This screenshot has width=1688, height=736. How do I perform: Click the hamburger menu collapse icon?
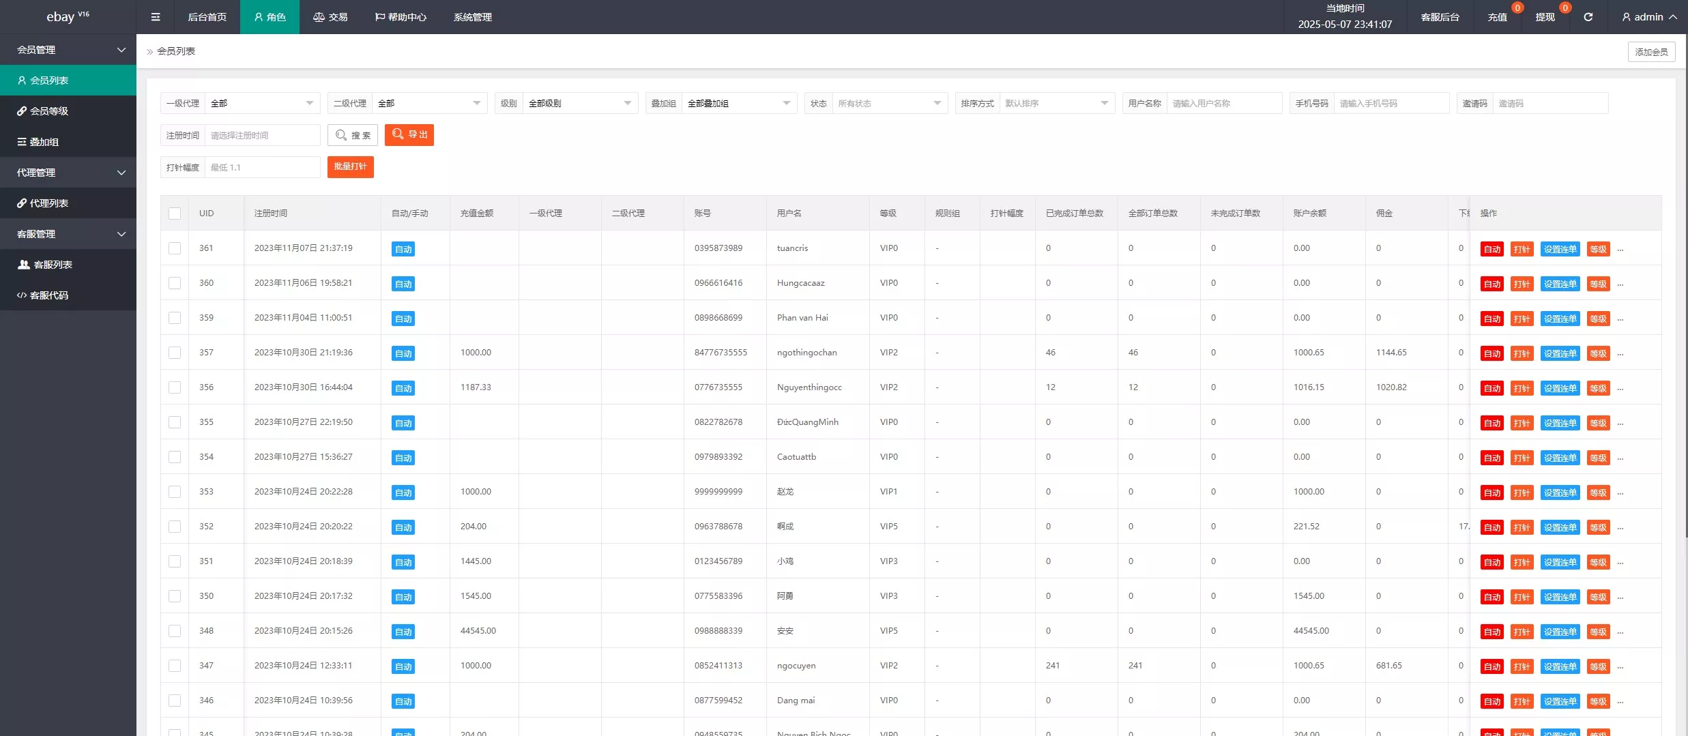[x=156, y=17]
